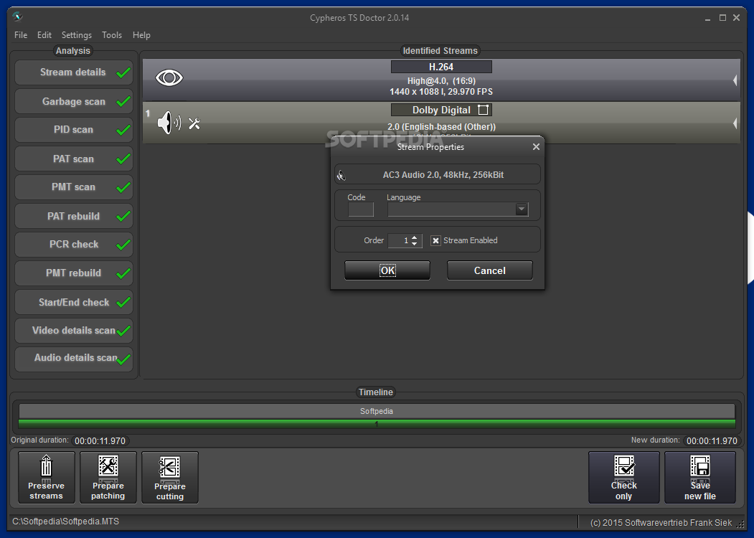Click the file path C:\Softpedia\Softpedia.MTS
This screenshot has width=754, height=538.
[x=65, y=522]
